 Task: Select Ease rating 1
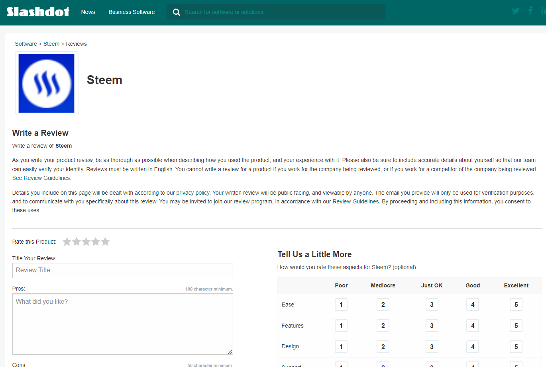341,305
